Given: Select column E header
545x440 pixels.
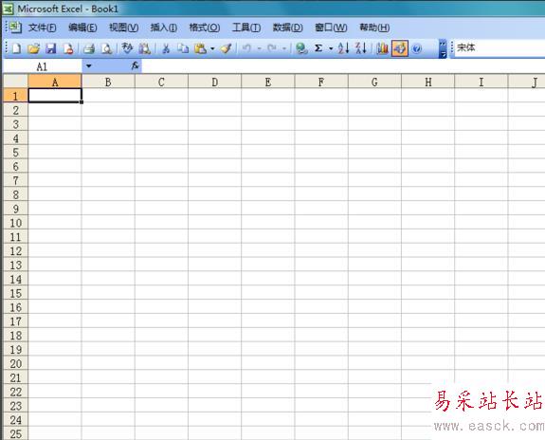Looking at the screenshot, I should (268, 82).
